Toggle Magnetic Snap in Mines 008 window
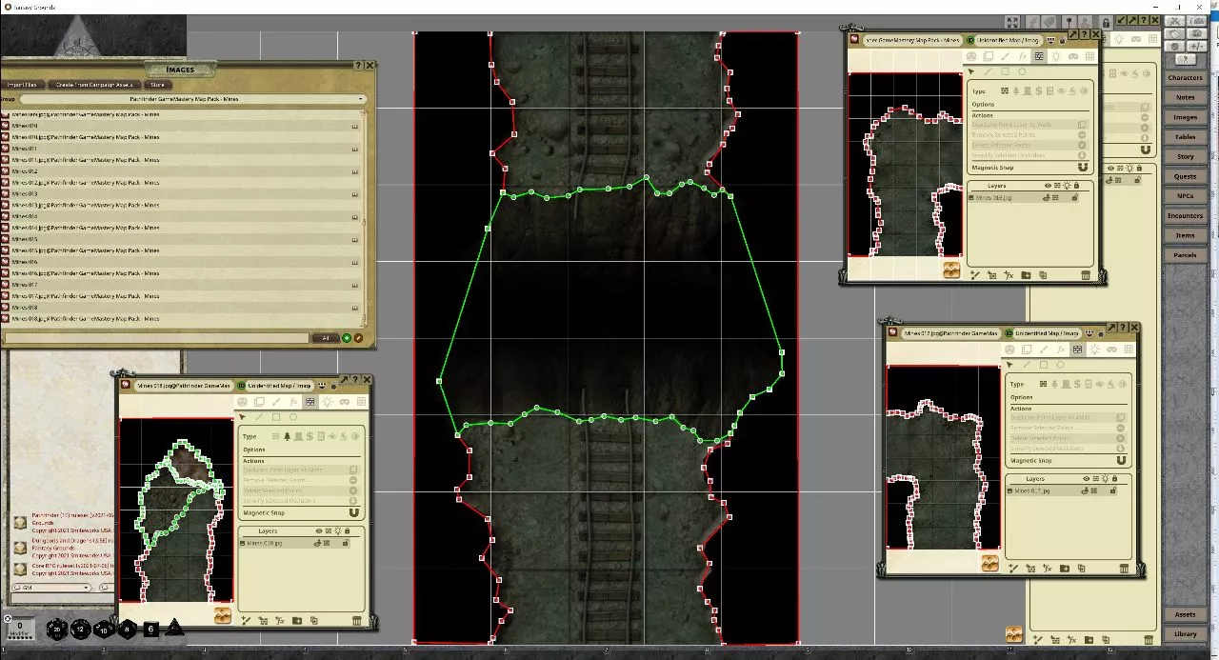This screenshot has width=1219, height=660. (1083, 167)
